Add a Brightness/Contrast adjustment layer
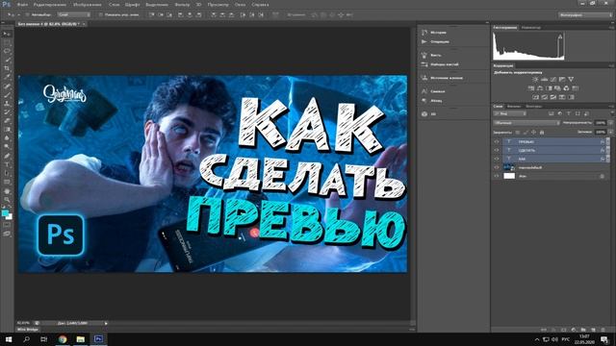The height and width of the screenshot is (346, 616). point(535,79)
